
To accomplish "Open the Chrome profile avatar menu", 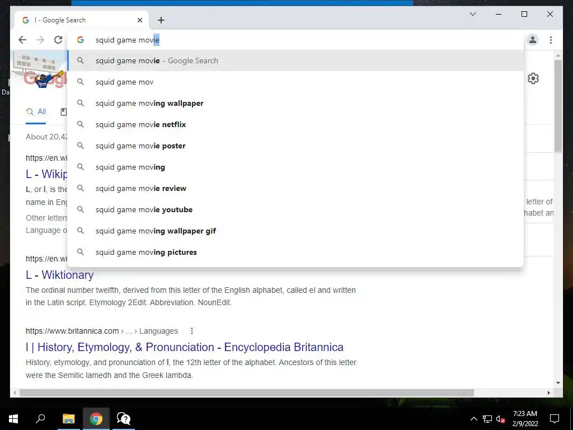I will [533, 40].
